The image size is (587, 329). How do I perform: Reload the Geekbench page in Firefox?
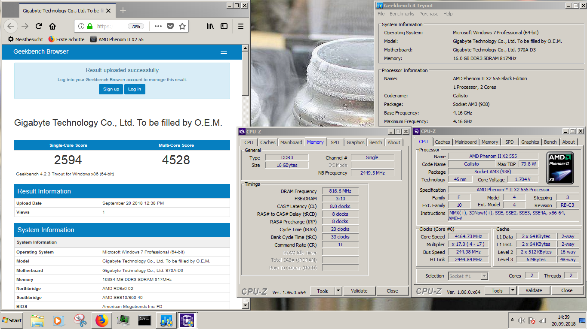click(39, 26)
